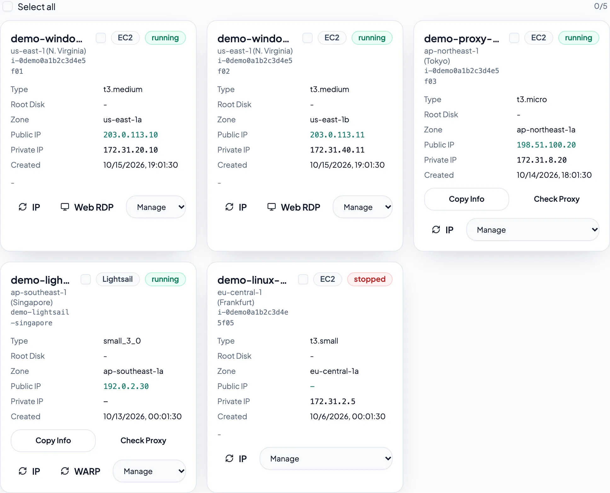Open Manage dropdown on us-east-1b card
Image resolution: width=610 pixels, height=493 pixels.
[363, 207]
